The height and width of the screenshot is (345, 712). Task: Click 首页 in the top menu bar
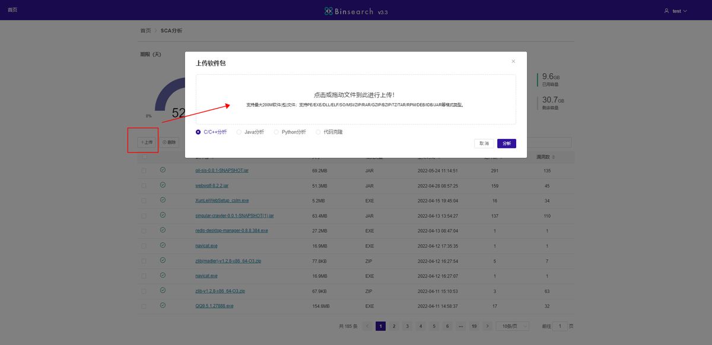[x=12, y=10]
